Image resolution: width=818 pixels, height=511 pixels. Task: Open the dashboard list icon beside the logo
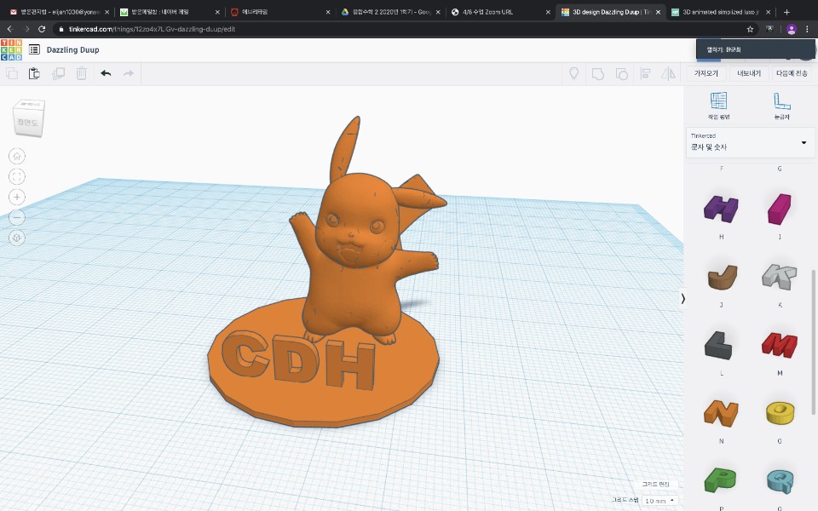(34, 49)
